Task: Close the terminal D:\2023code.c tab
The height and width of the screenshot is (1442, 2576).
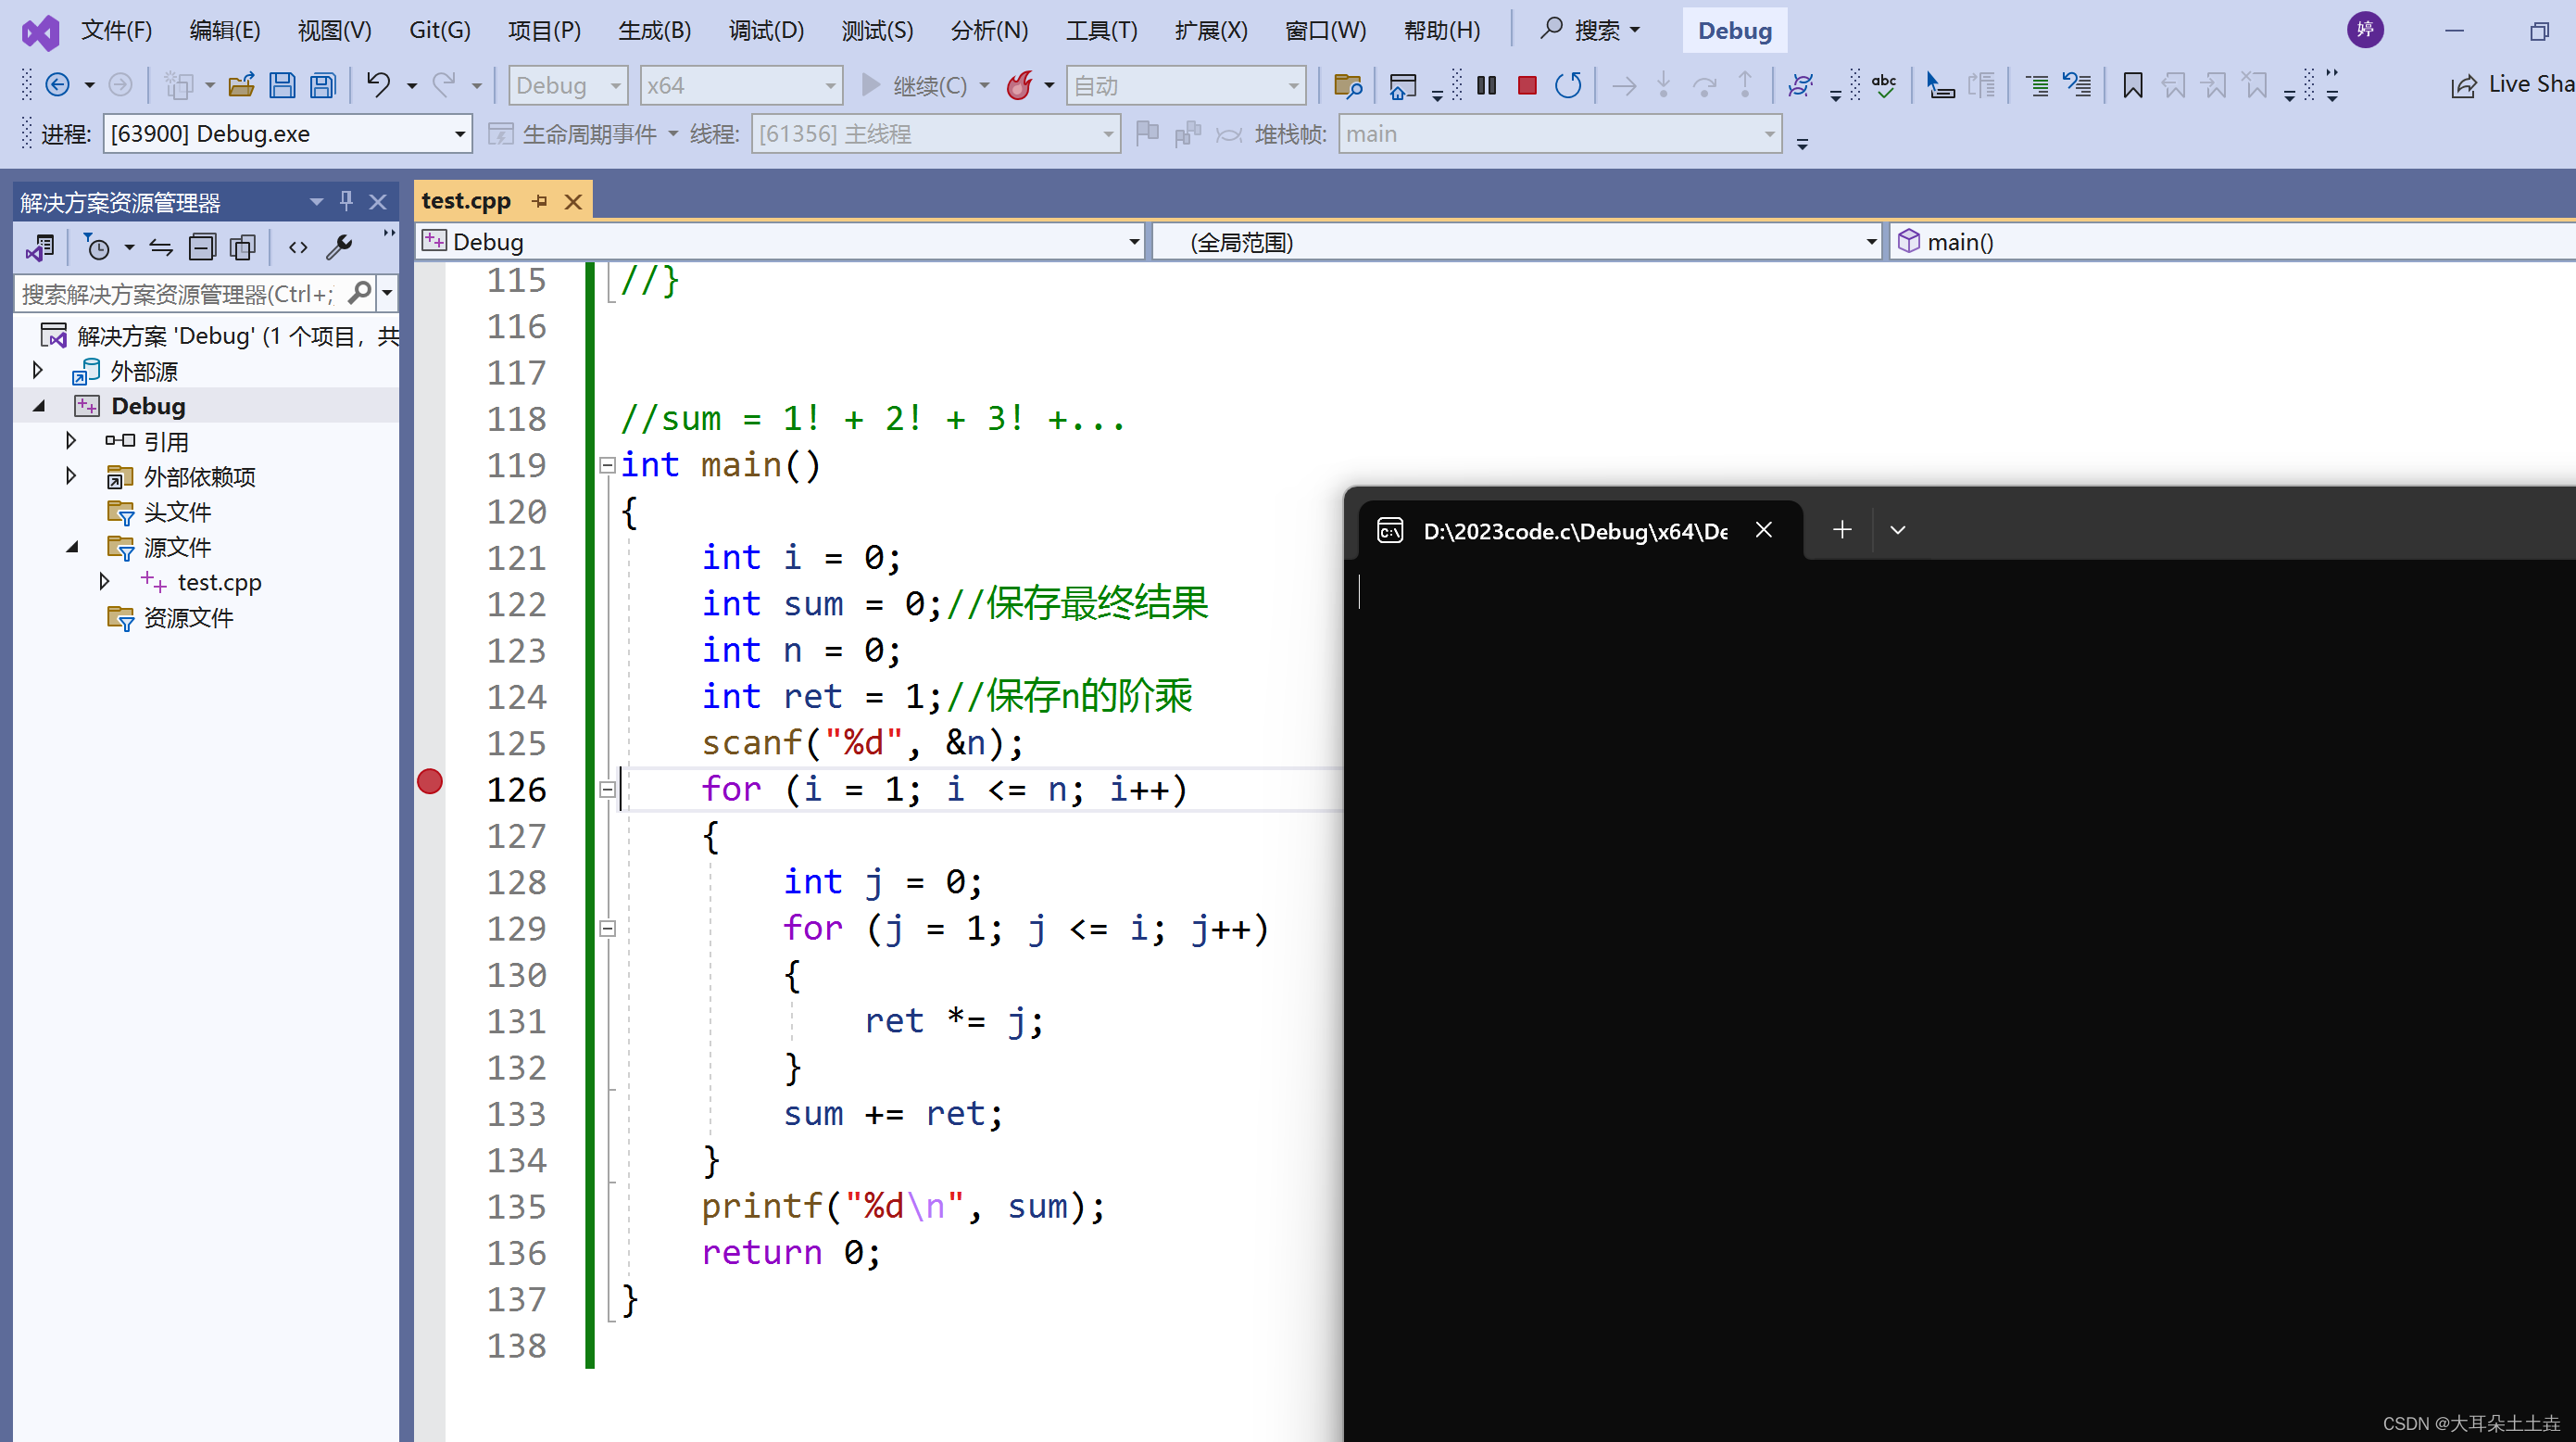Action: pos(1764,529)
